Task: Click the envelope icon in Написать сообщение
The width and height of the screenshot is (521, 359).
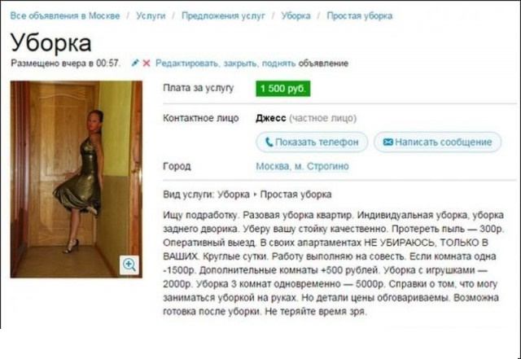Action: (x=387, y=142)
